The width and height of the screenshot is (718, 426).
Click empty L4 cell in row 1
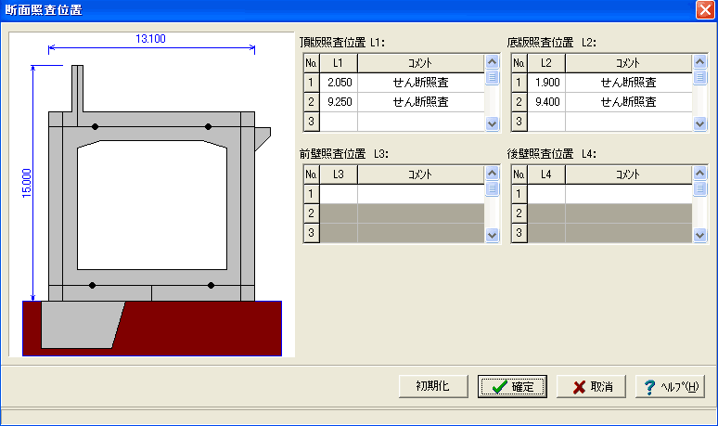coord(546,194)
